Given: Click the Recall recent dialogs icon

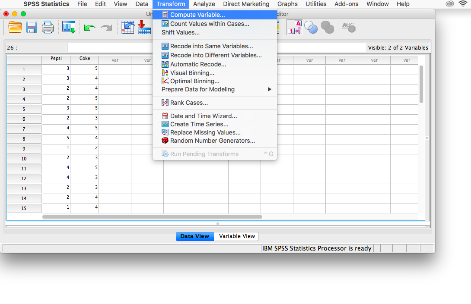Looking at the screenshot, I should [69, 28].
